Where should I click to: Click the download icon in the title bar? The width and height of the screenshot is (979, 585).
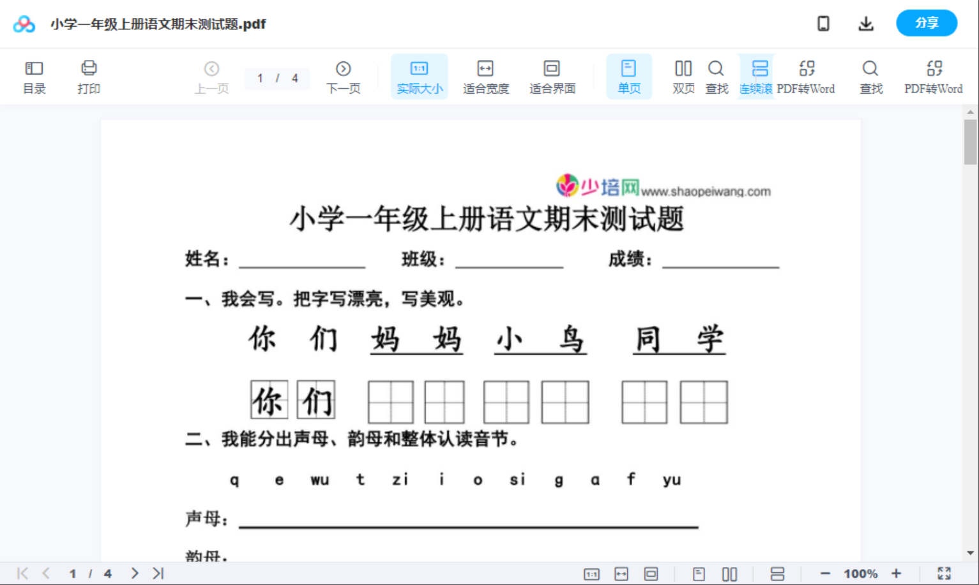(x=866, y=23)
